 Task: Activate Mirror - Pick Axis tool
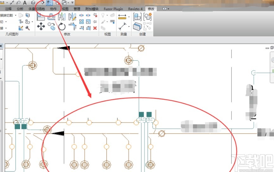pyautogui.click(x=62, y=17)
